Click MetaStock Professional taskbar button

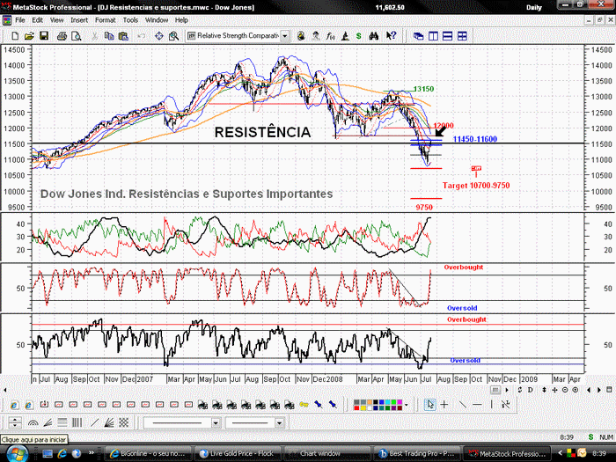pos(507,453)
